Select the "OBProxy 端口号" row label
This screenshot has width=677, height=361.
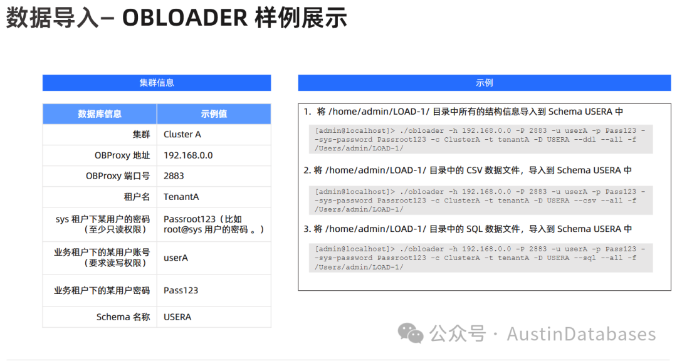118,176
